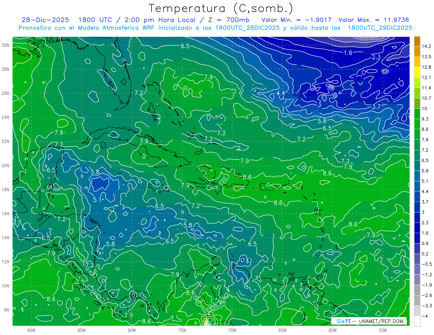Click the 70W longitude axis label
The image size is (434, 335).
[x=232, y=330]
